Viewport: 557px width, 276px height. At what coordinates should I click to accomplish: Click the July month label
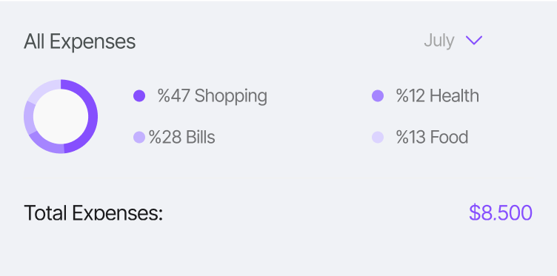pos(438,41)
